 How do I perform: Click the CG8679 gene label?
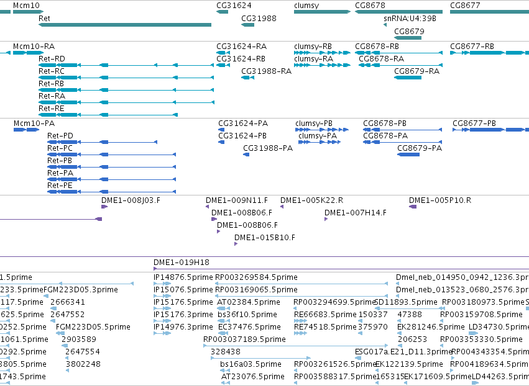[x=409, y=31]
